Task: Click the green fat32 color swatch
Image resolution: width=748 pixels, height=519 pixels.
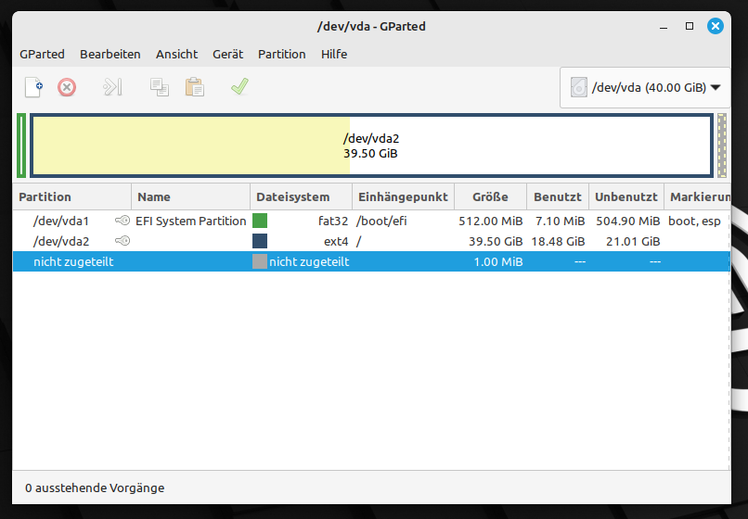Action: coord(260,221)
